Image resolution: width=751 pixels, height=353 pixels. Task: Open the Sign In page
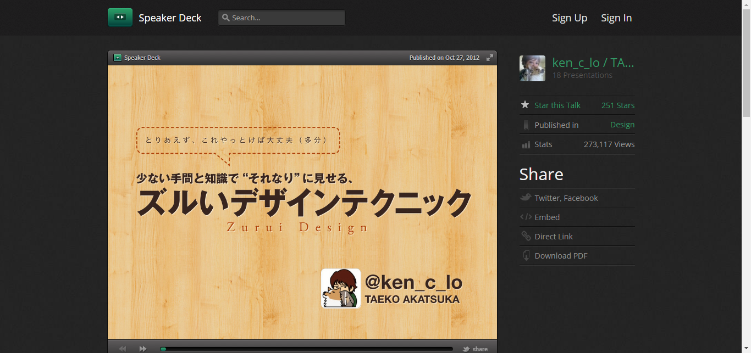[616, 18]
